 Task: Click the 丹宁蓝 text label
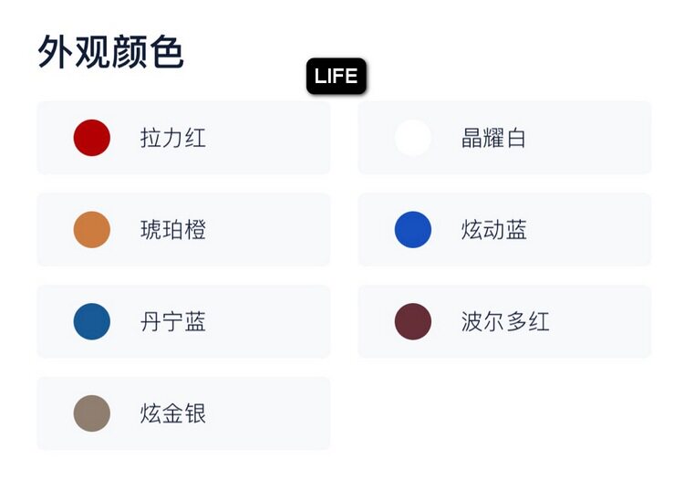(x=173, y=322)
